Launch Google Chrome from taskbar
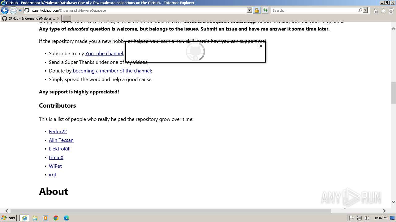396x222 pixels. [x=56, y=218]
